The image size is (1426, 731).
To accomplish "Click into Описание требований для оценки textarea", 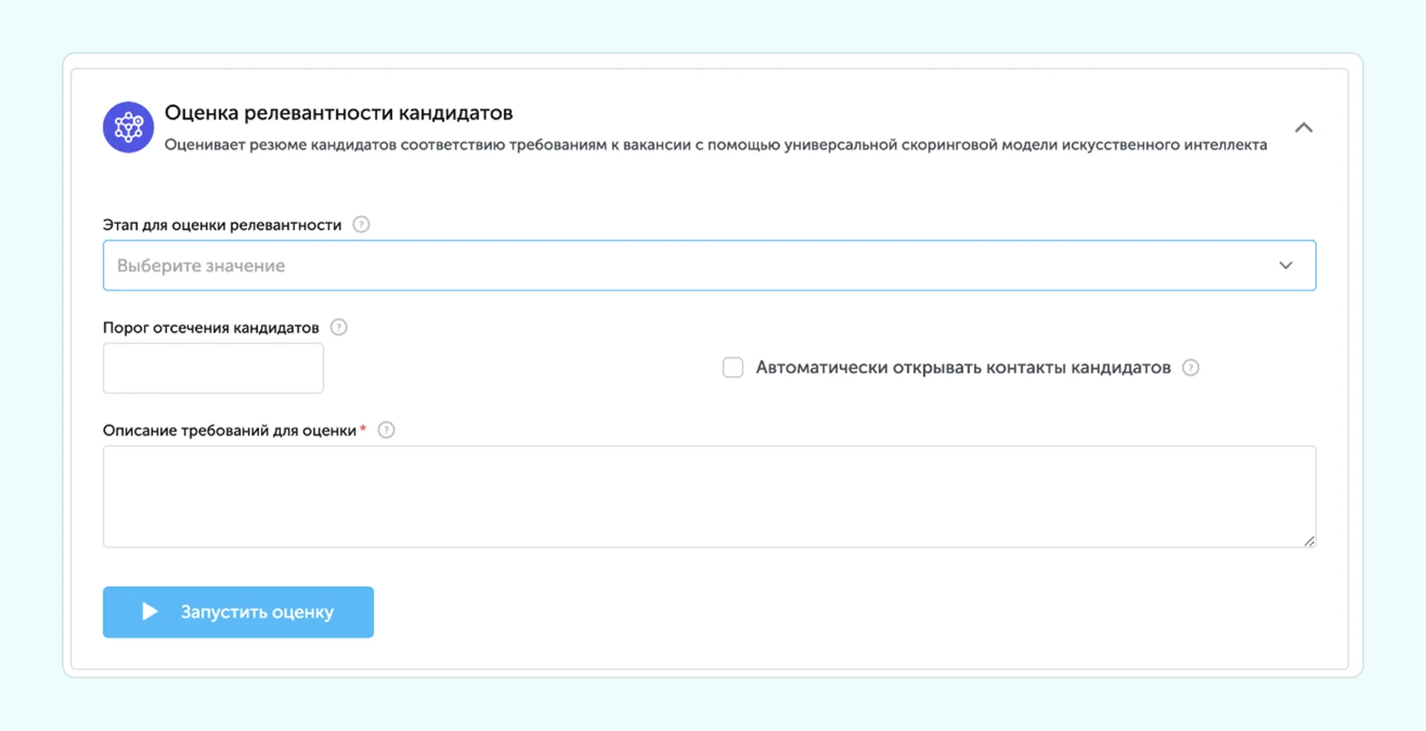I will pyautogui.click(x=709, y=497).
